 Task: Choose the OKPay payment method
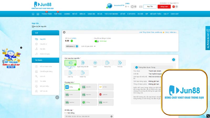click(x=72, y=87)
